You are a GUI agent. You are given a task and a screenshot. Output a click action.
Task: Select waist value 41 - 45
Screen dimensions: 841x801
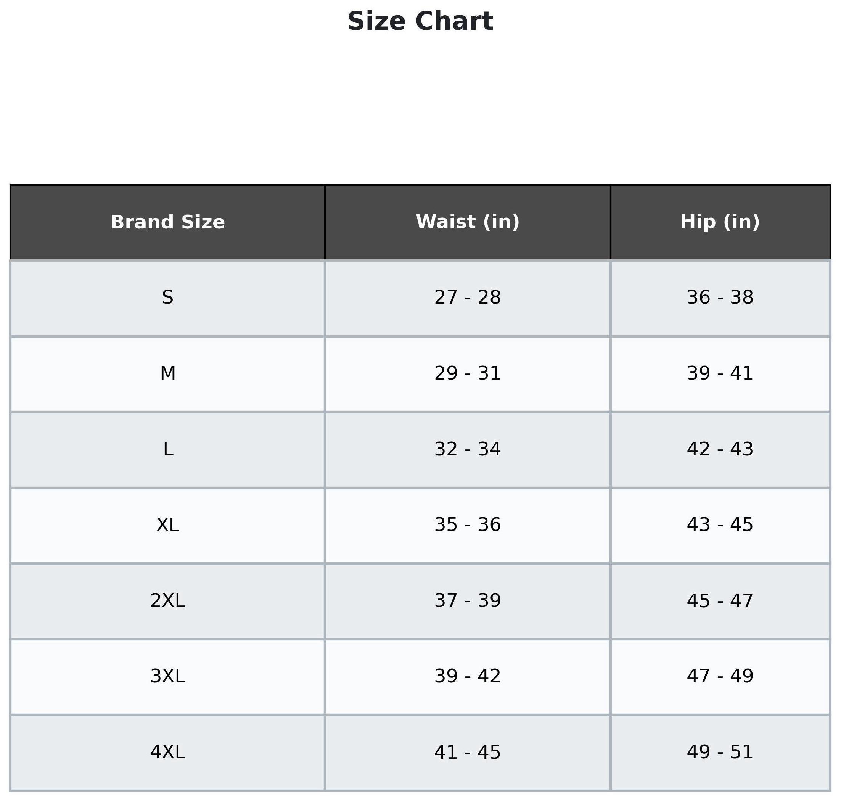click(x=468, y=752)
